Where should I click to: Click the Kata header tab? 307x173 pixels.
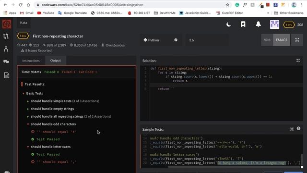click(x=24, y=23)
